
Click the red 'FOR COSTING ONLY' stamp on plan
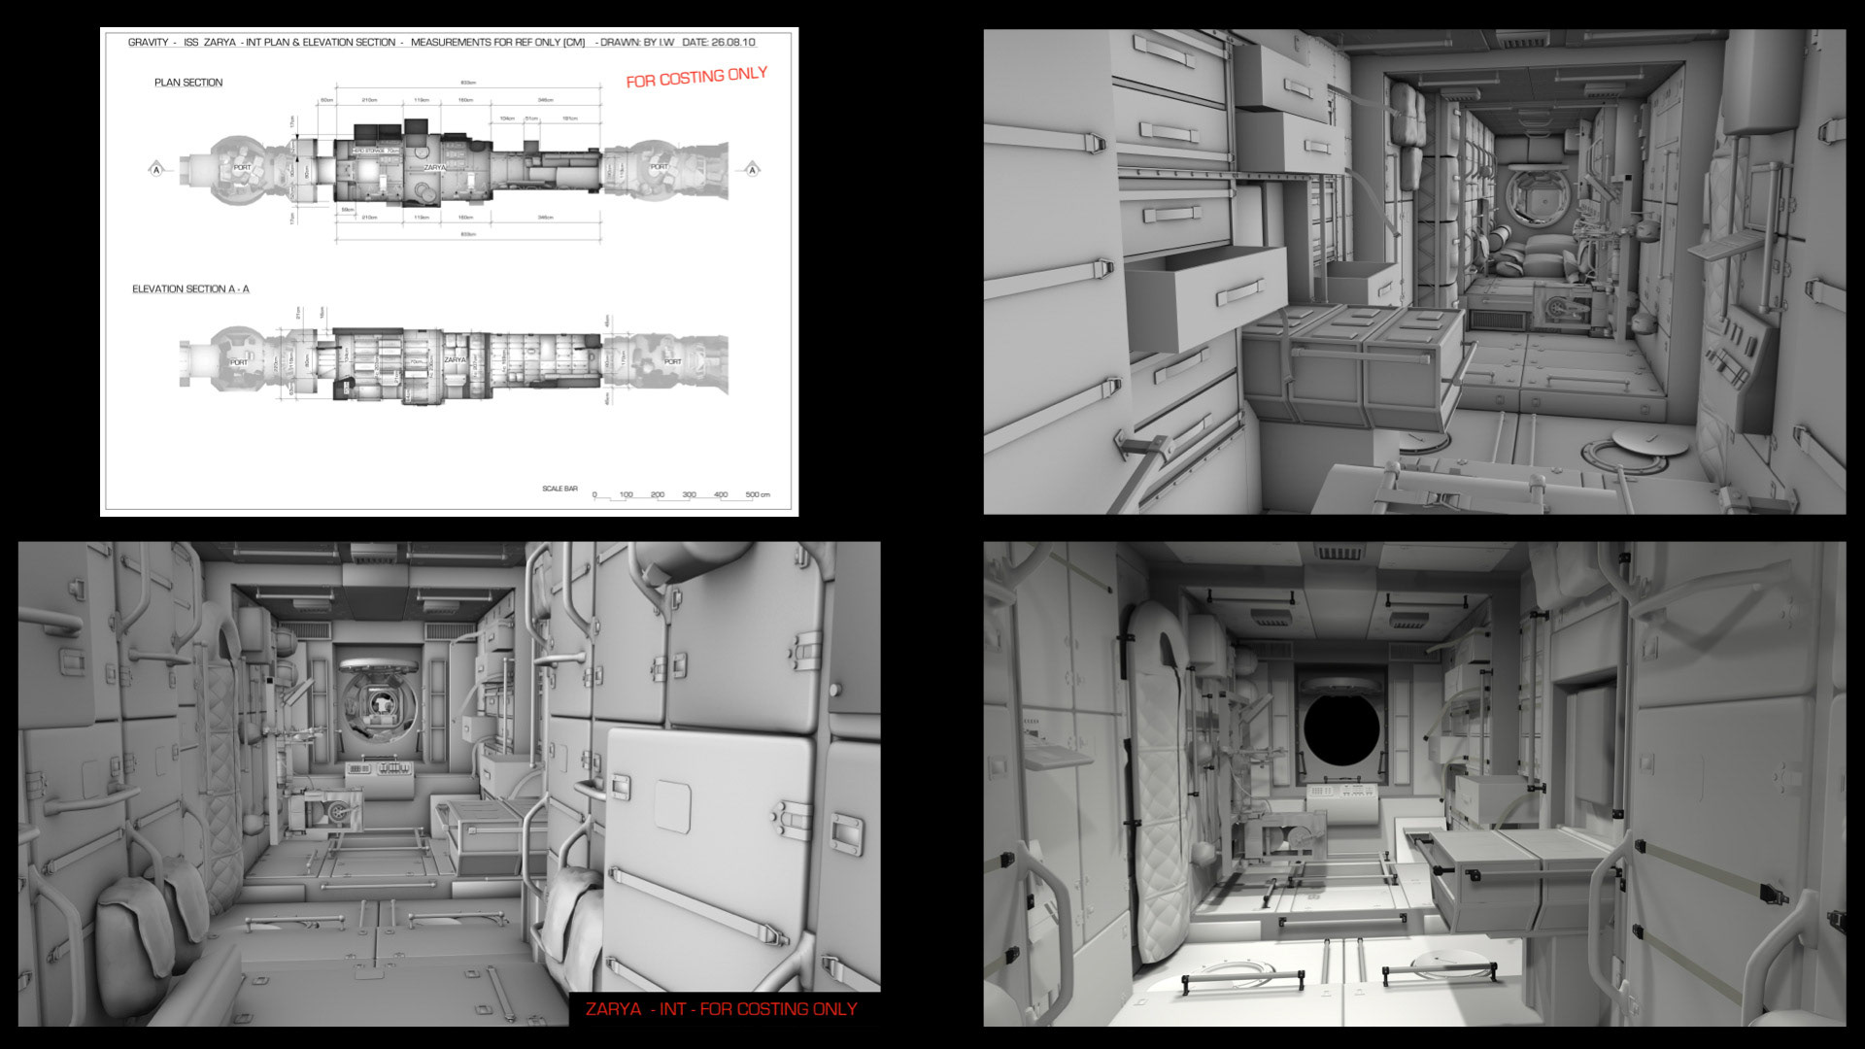tap(695, 78)
